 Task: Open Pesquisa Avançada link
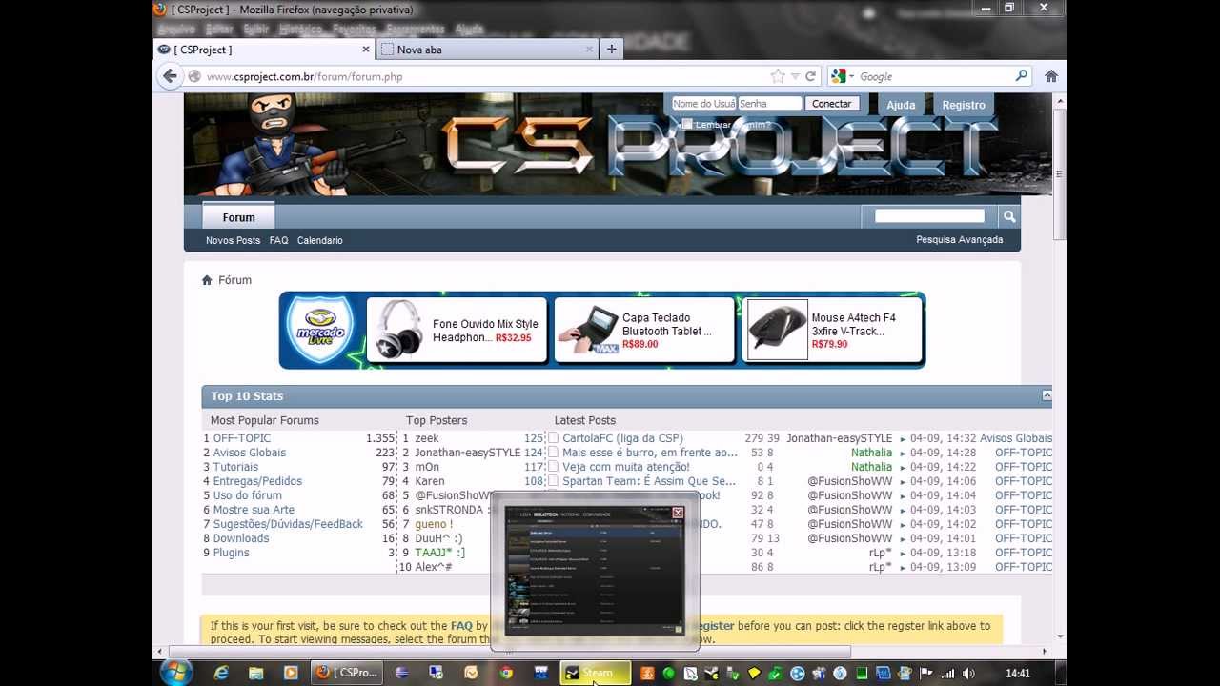[x=960, y=240]
